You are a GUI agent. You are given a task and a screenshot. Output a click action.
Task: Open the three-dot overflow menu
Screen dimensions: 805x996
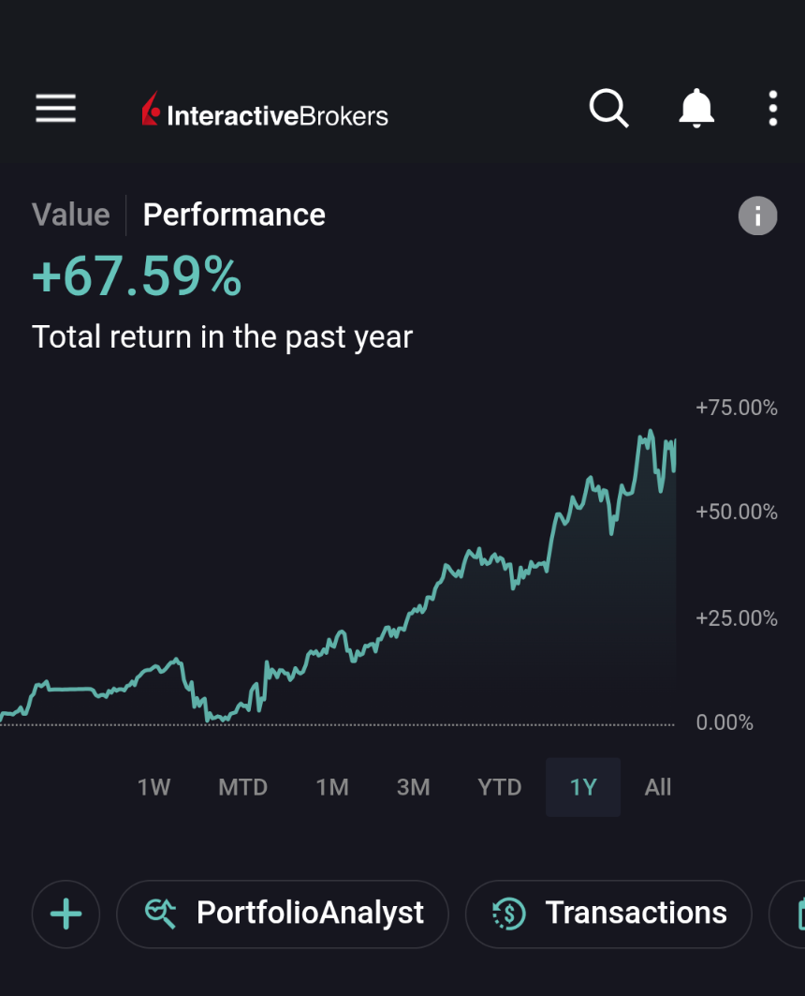(x=772, y=109)
